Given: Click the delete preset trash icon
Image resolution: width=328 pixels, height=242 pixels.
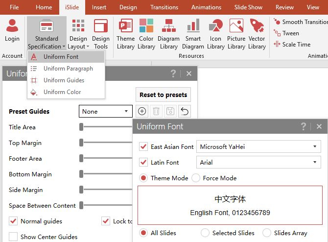Looking at the screenshot, I should point(156,111).
